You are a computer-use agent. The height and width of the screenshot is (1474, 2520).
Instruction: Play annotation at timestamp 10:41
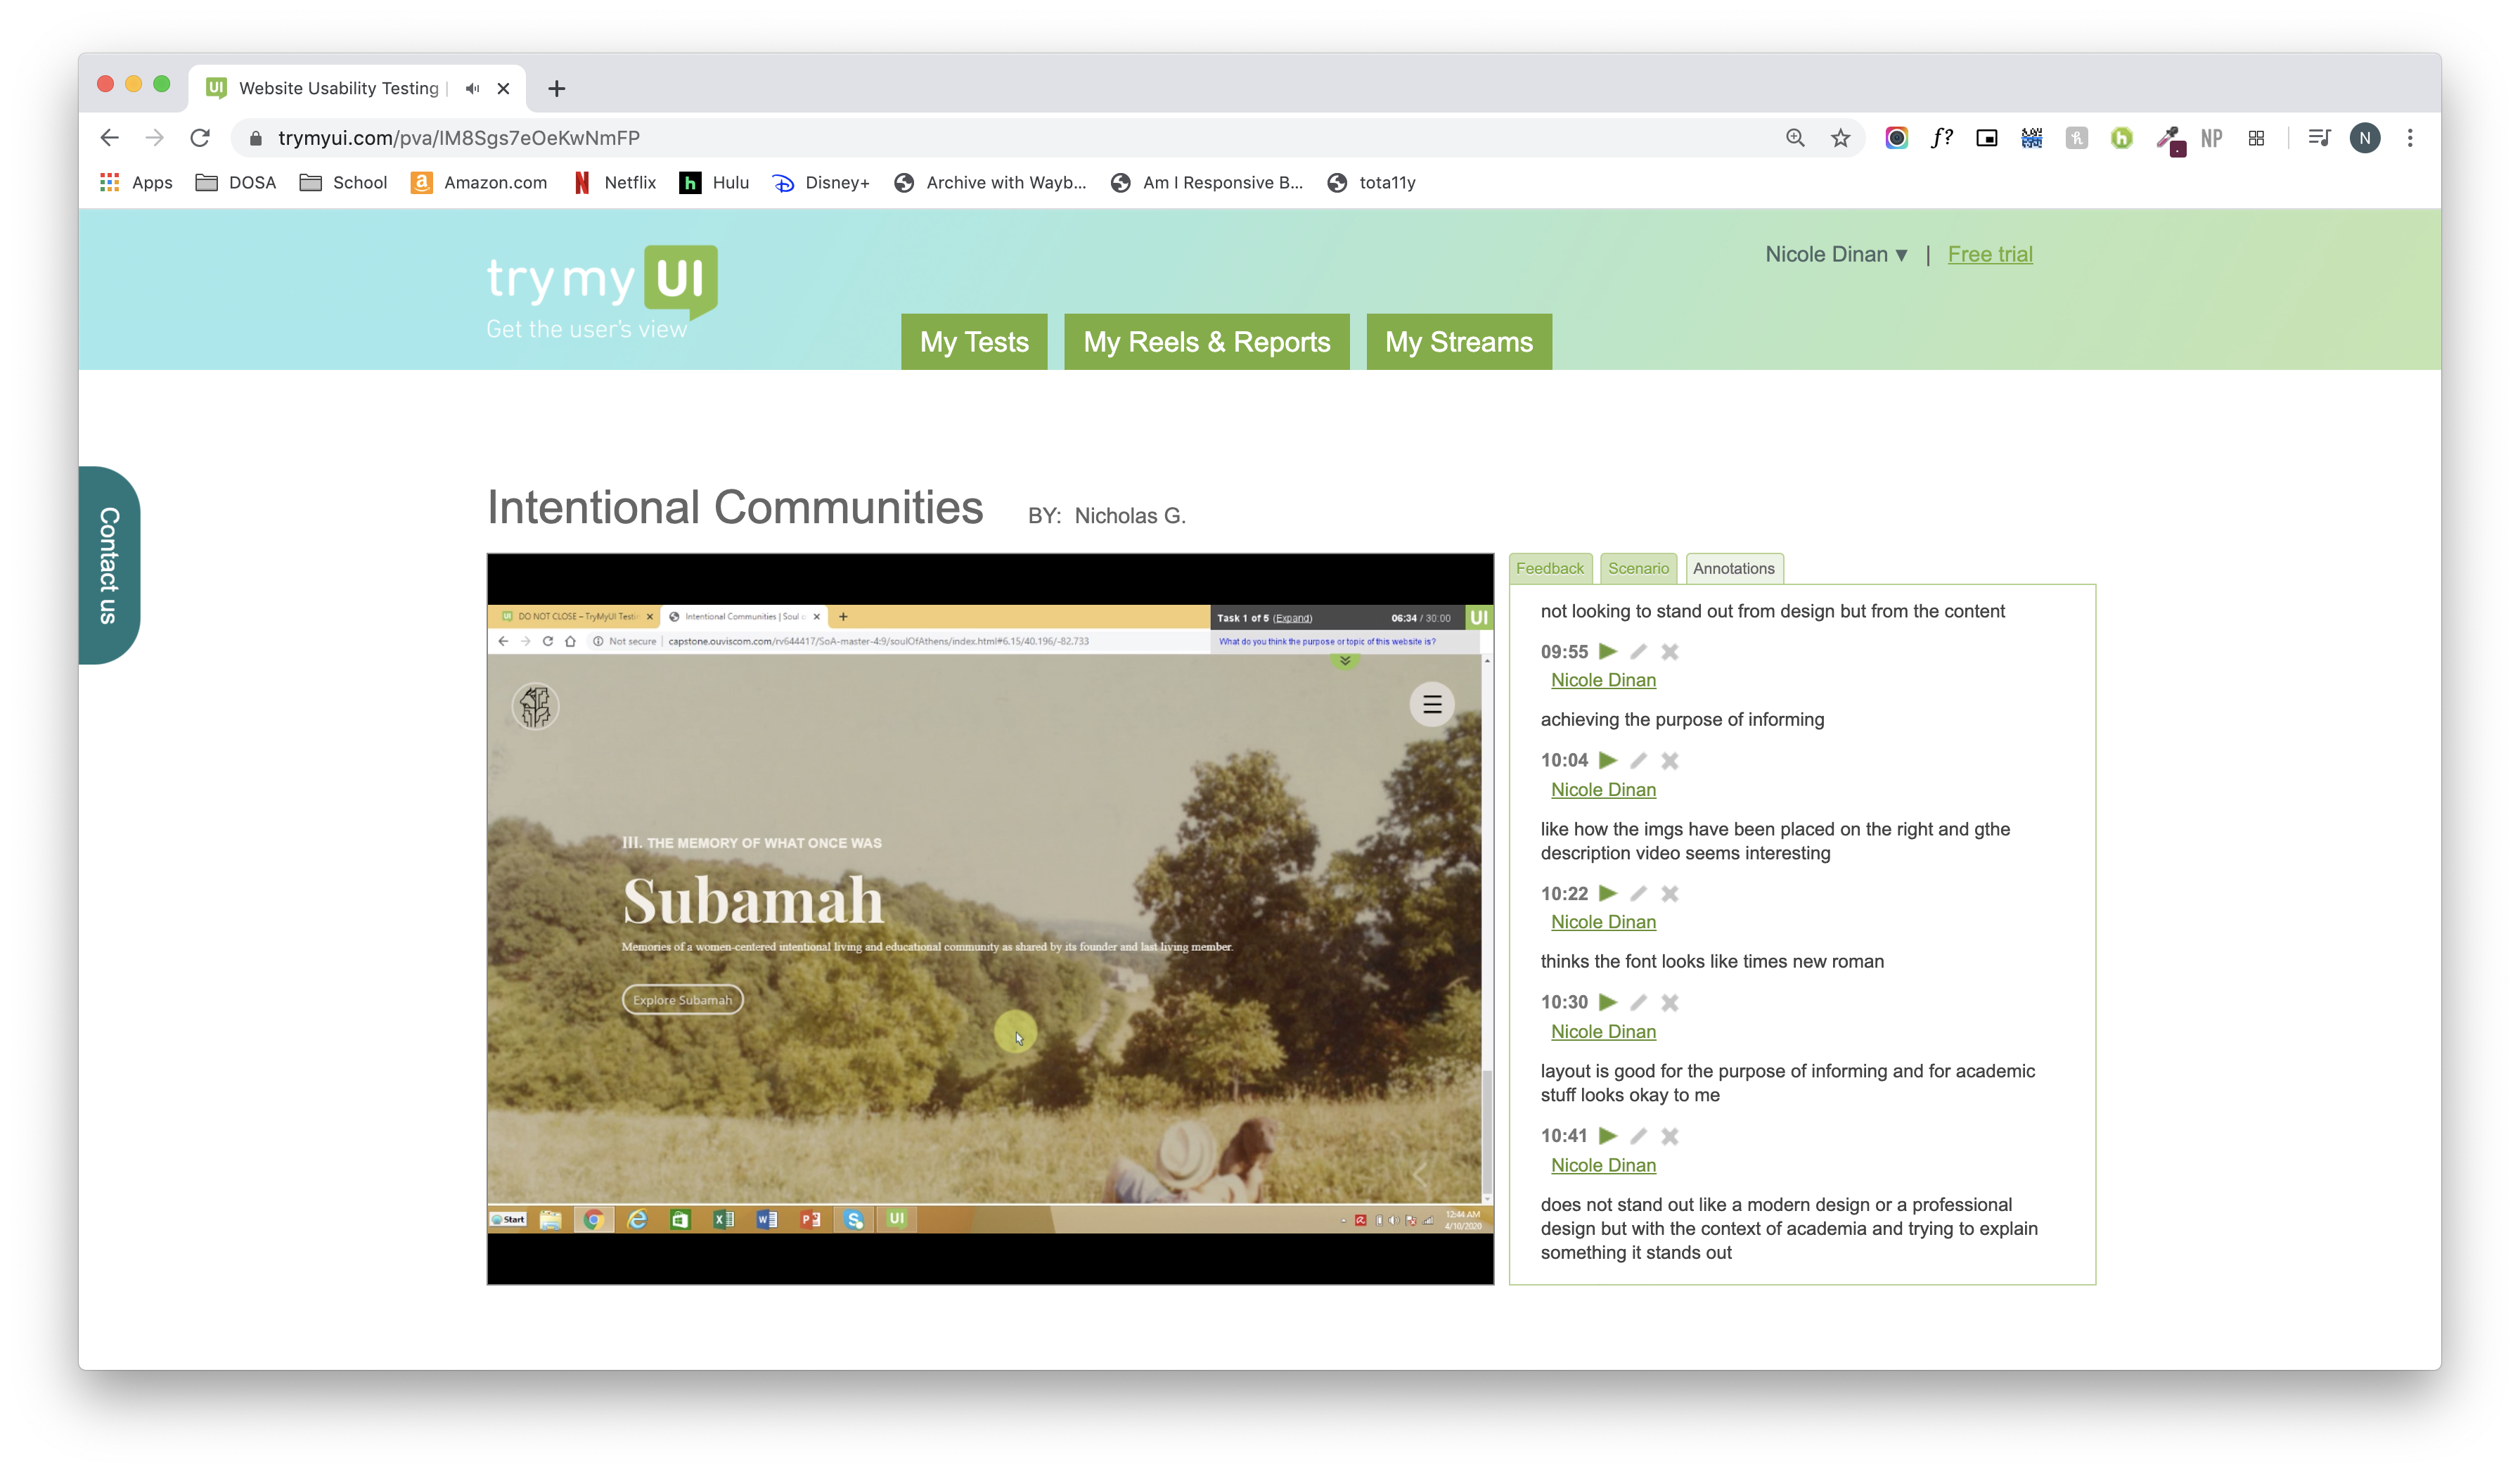(x=1607, y=1135)
